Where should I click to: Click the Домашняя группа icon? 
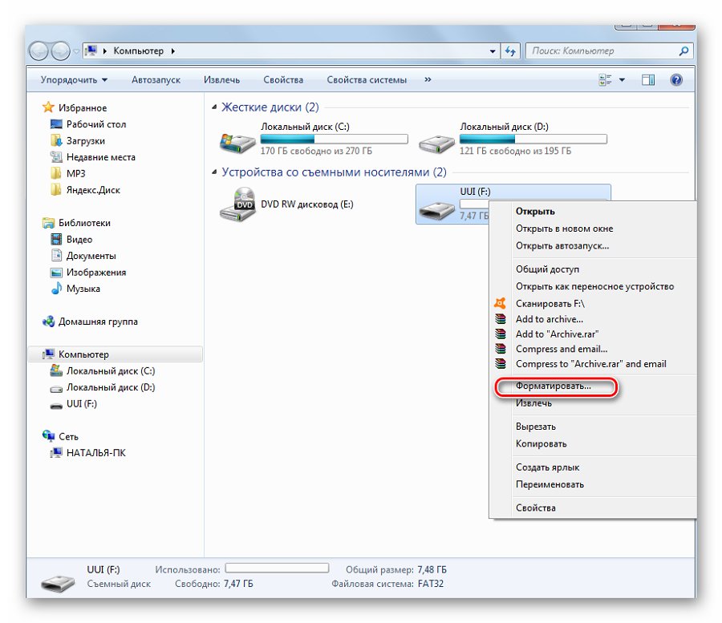pos(48,322)
